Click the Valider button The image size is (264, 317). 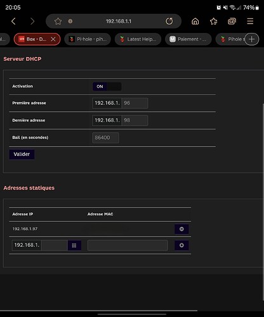22,154
